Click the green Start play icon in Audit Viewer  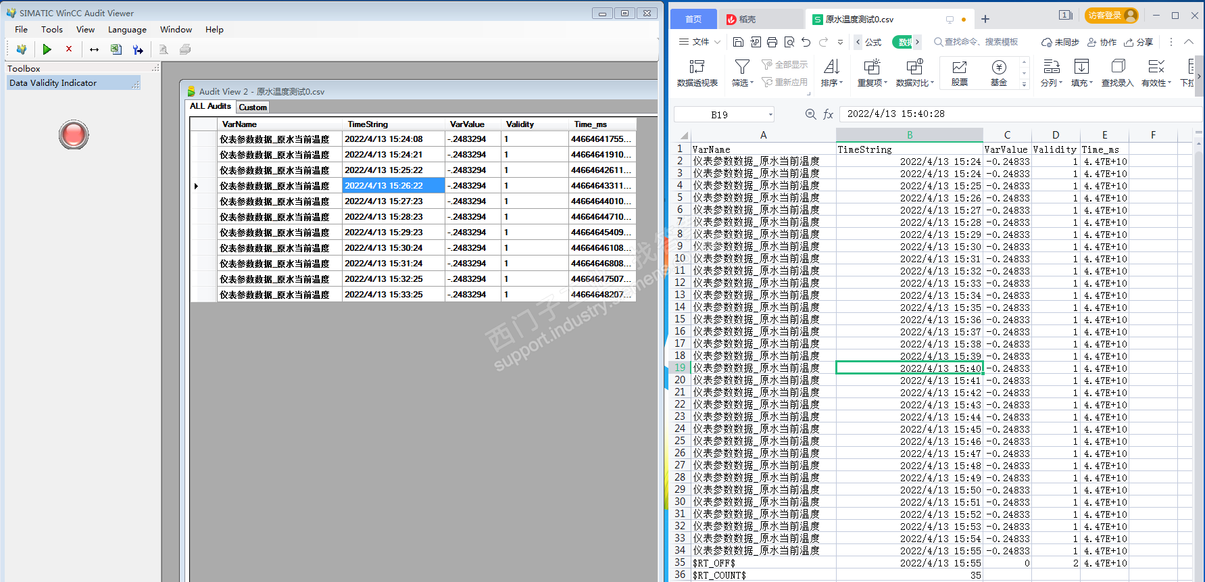point(47,49)
